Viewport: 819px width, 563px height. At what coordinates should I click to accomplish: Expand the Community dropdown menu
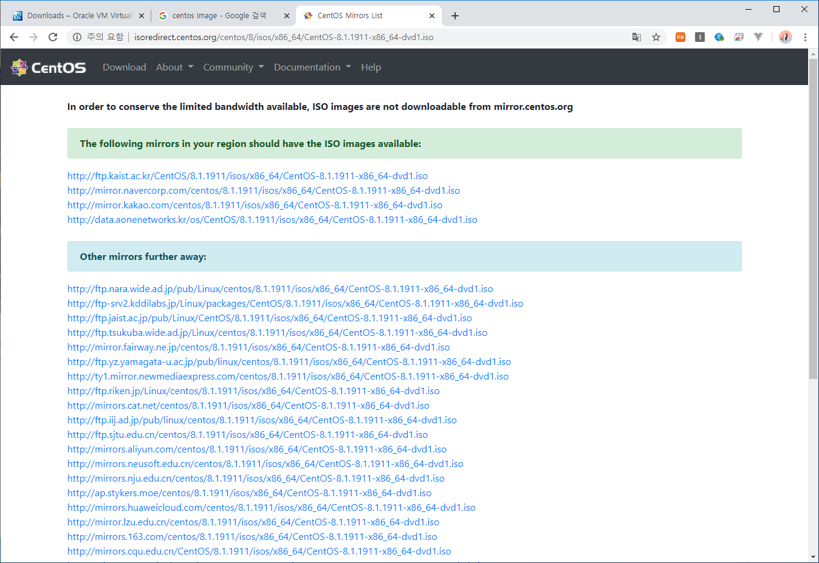coord(233,67)
